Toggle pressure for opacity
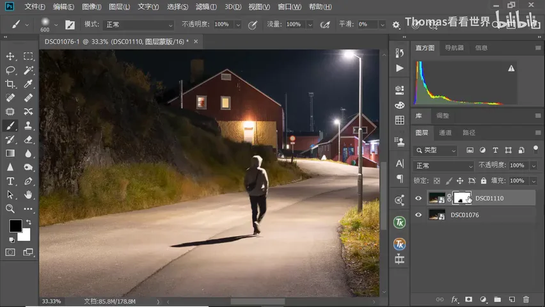 [253, 25]
